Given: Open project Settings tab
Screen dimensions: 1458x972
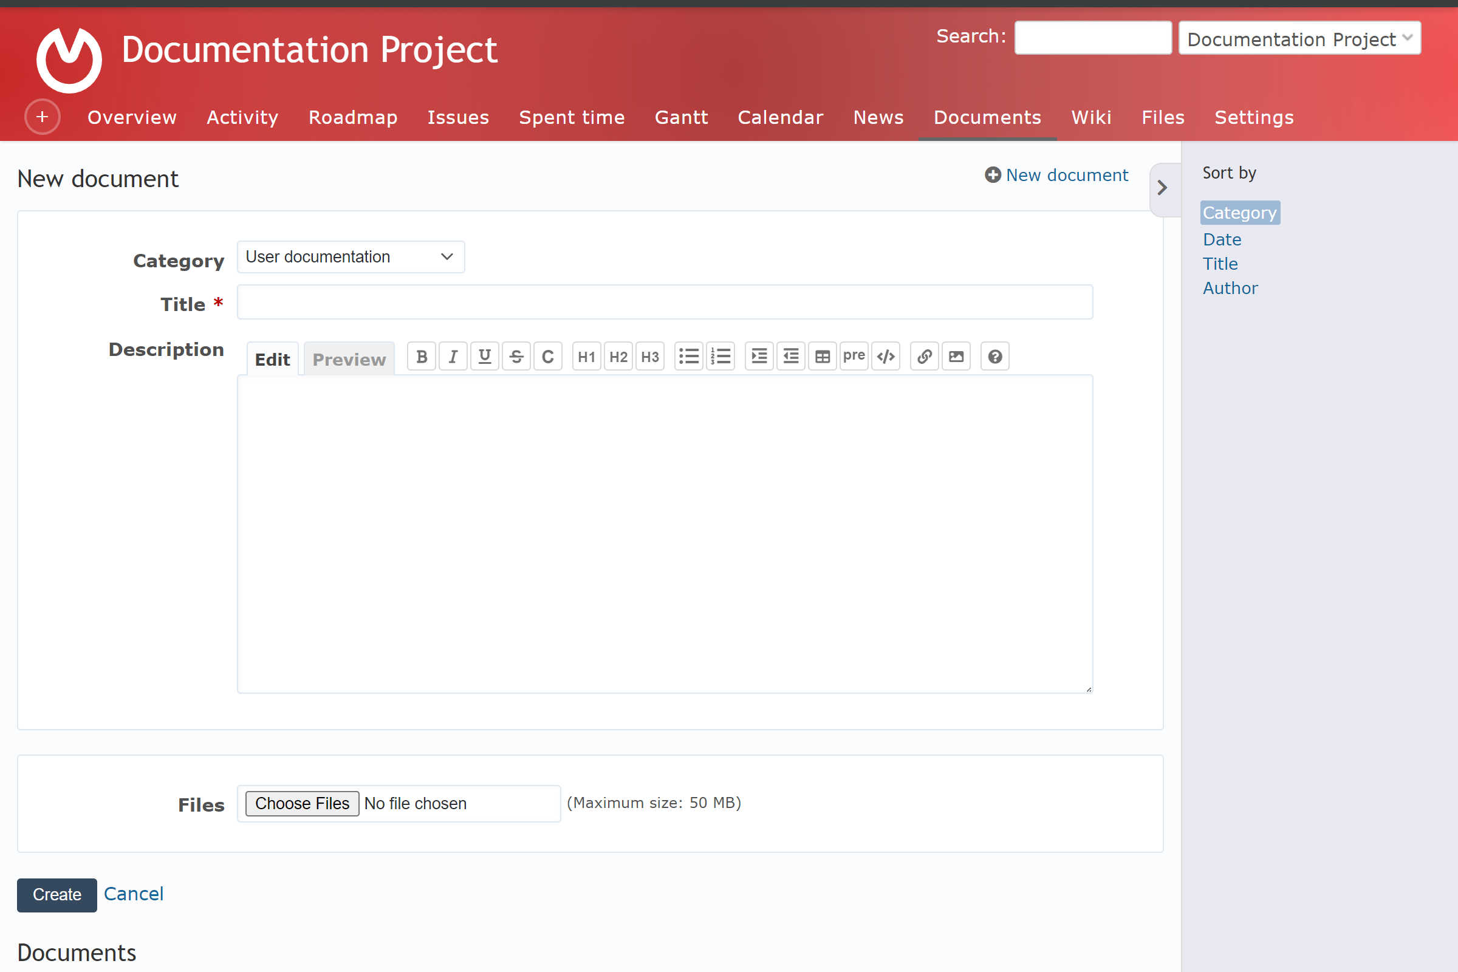Looking at the screenshot, I should pos(1254,117).
